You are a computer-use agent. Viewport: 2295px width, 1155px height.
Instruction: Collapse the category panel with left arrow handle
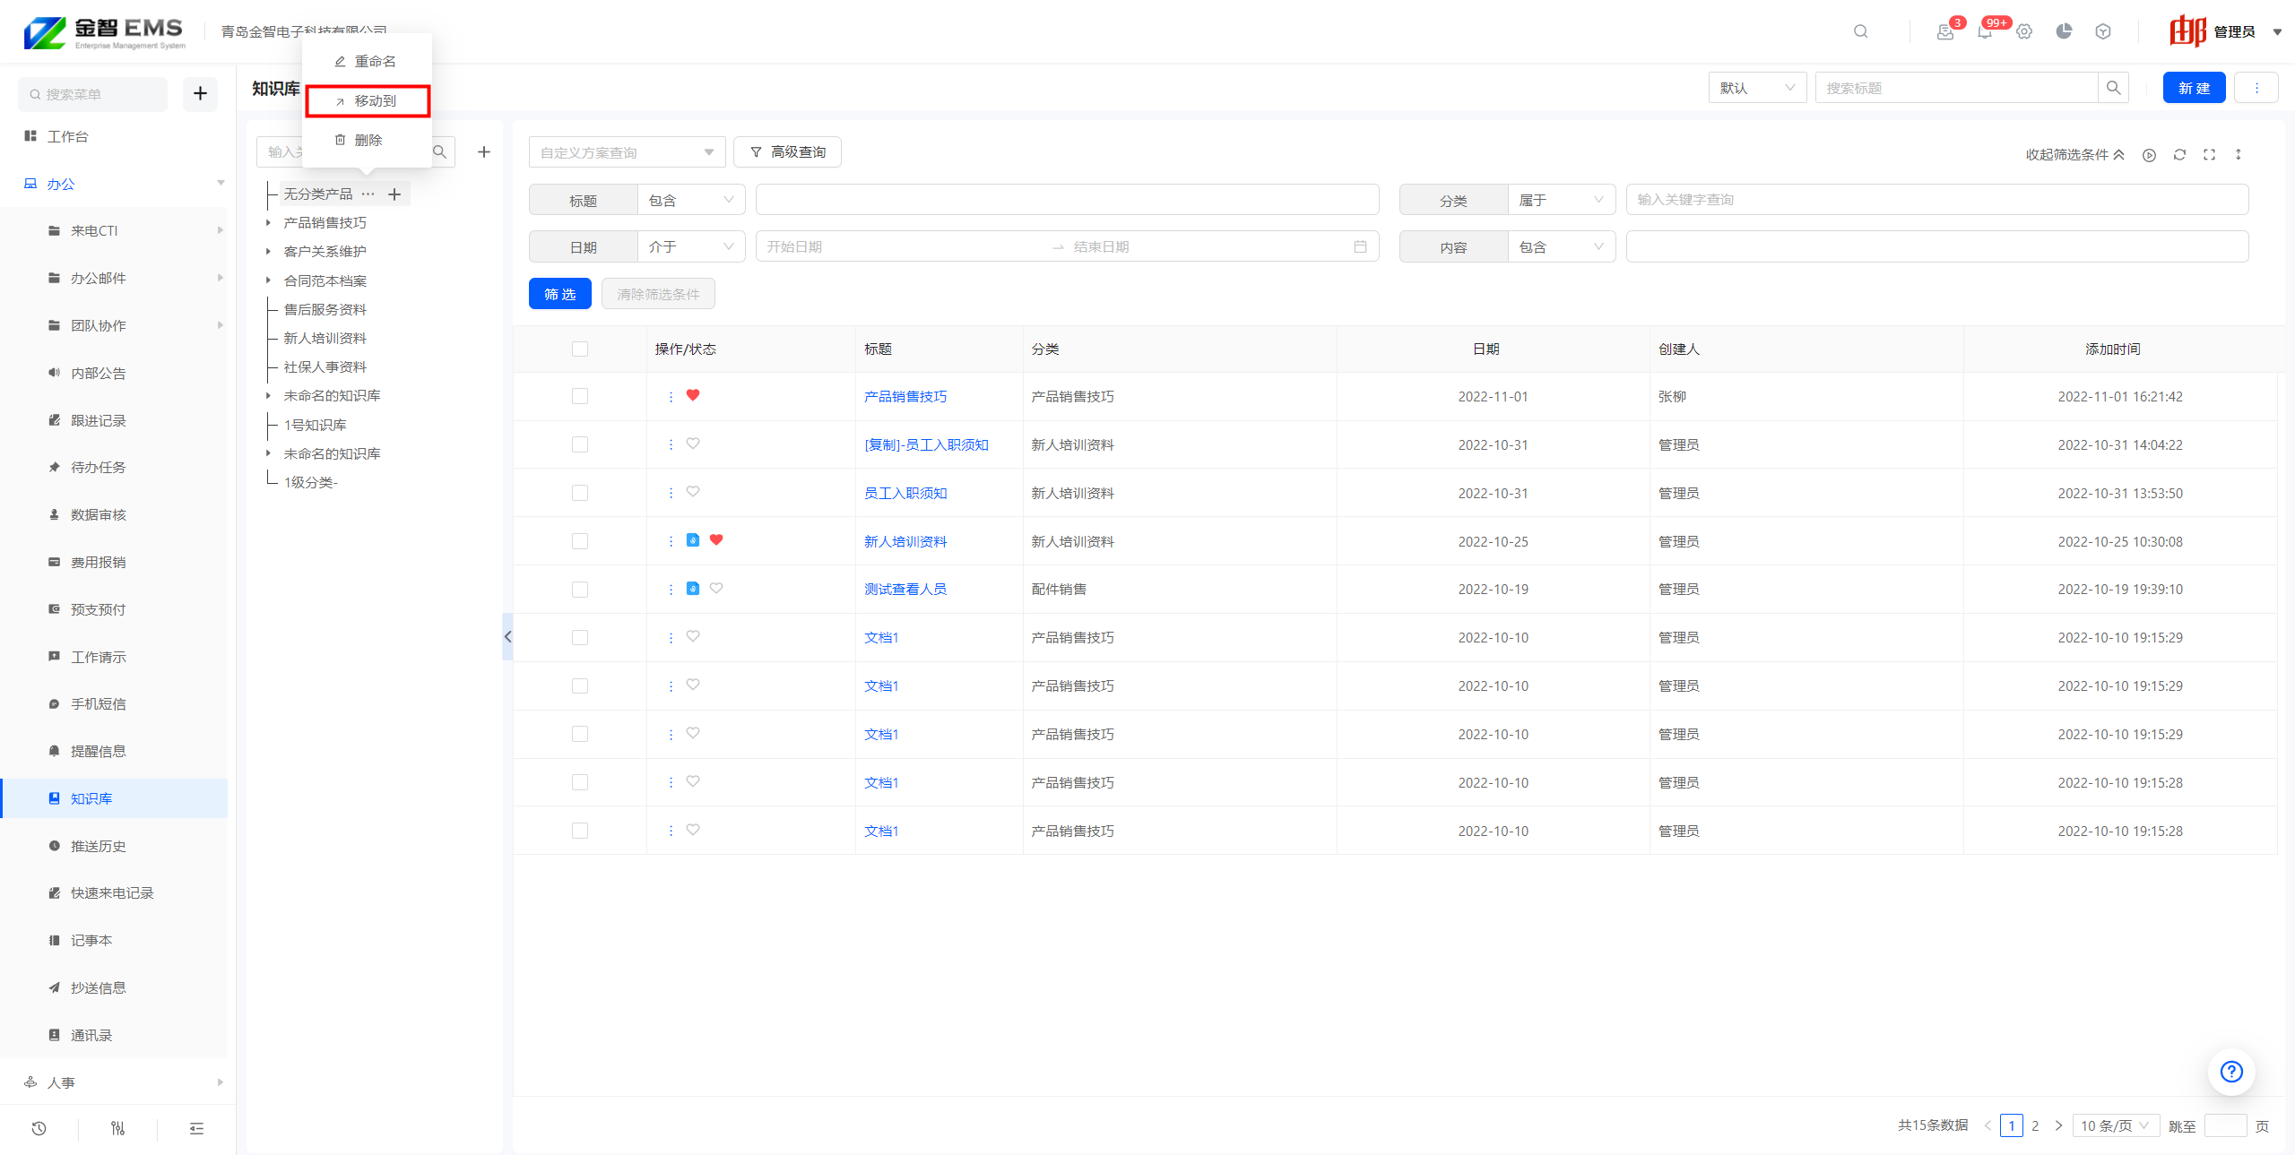click(507, 637)
